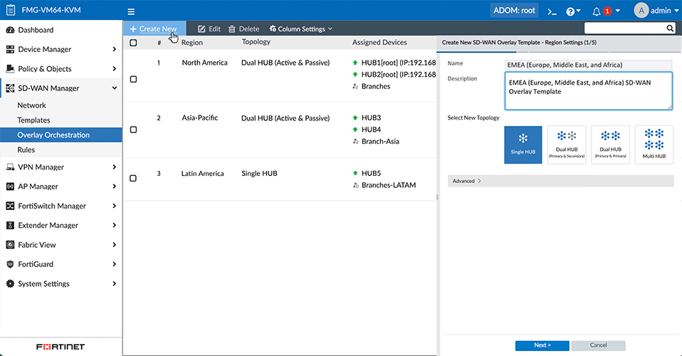Click the search magnifier icon
This screenshot has width=682, height=356.
(670, 28)
